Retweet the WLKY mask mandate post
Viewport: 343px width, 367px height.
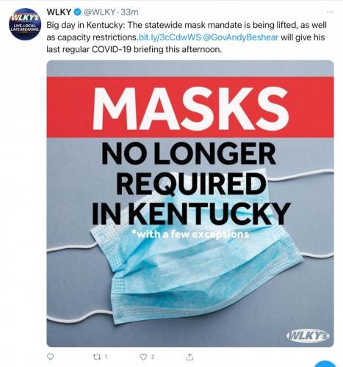[97, 357]
